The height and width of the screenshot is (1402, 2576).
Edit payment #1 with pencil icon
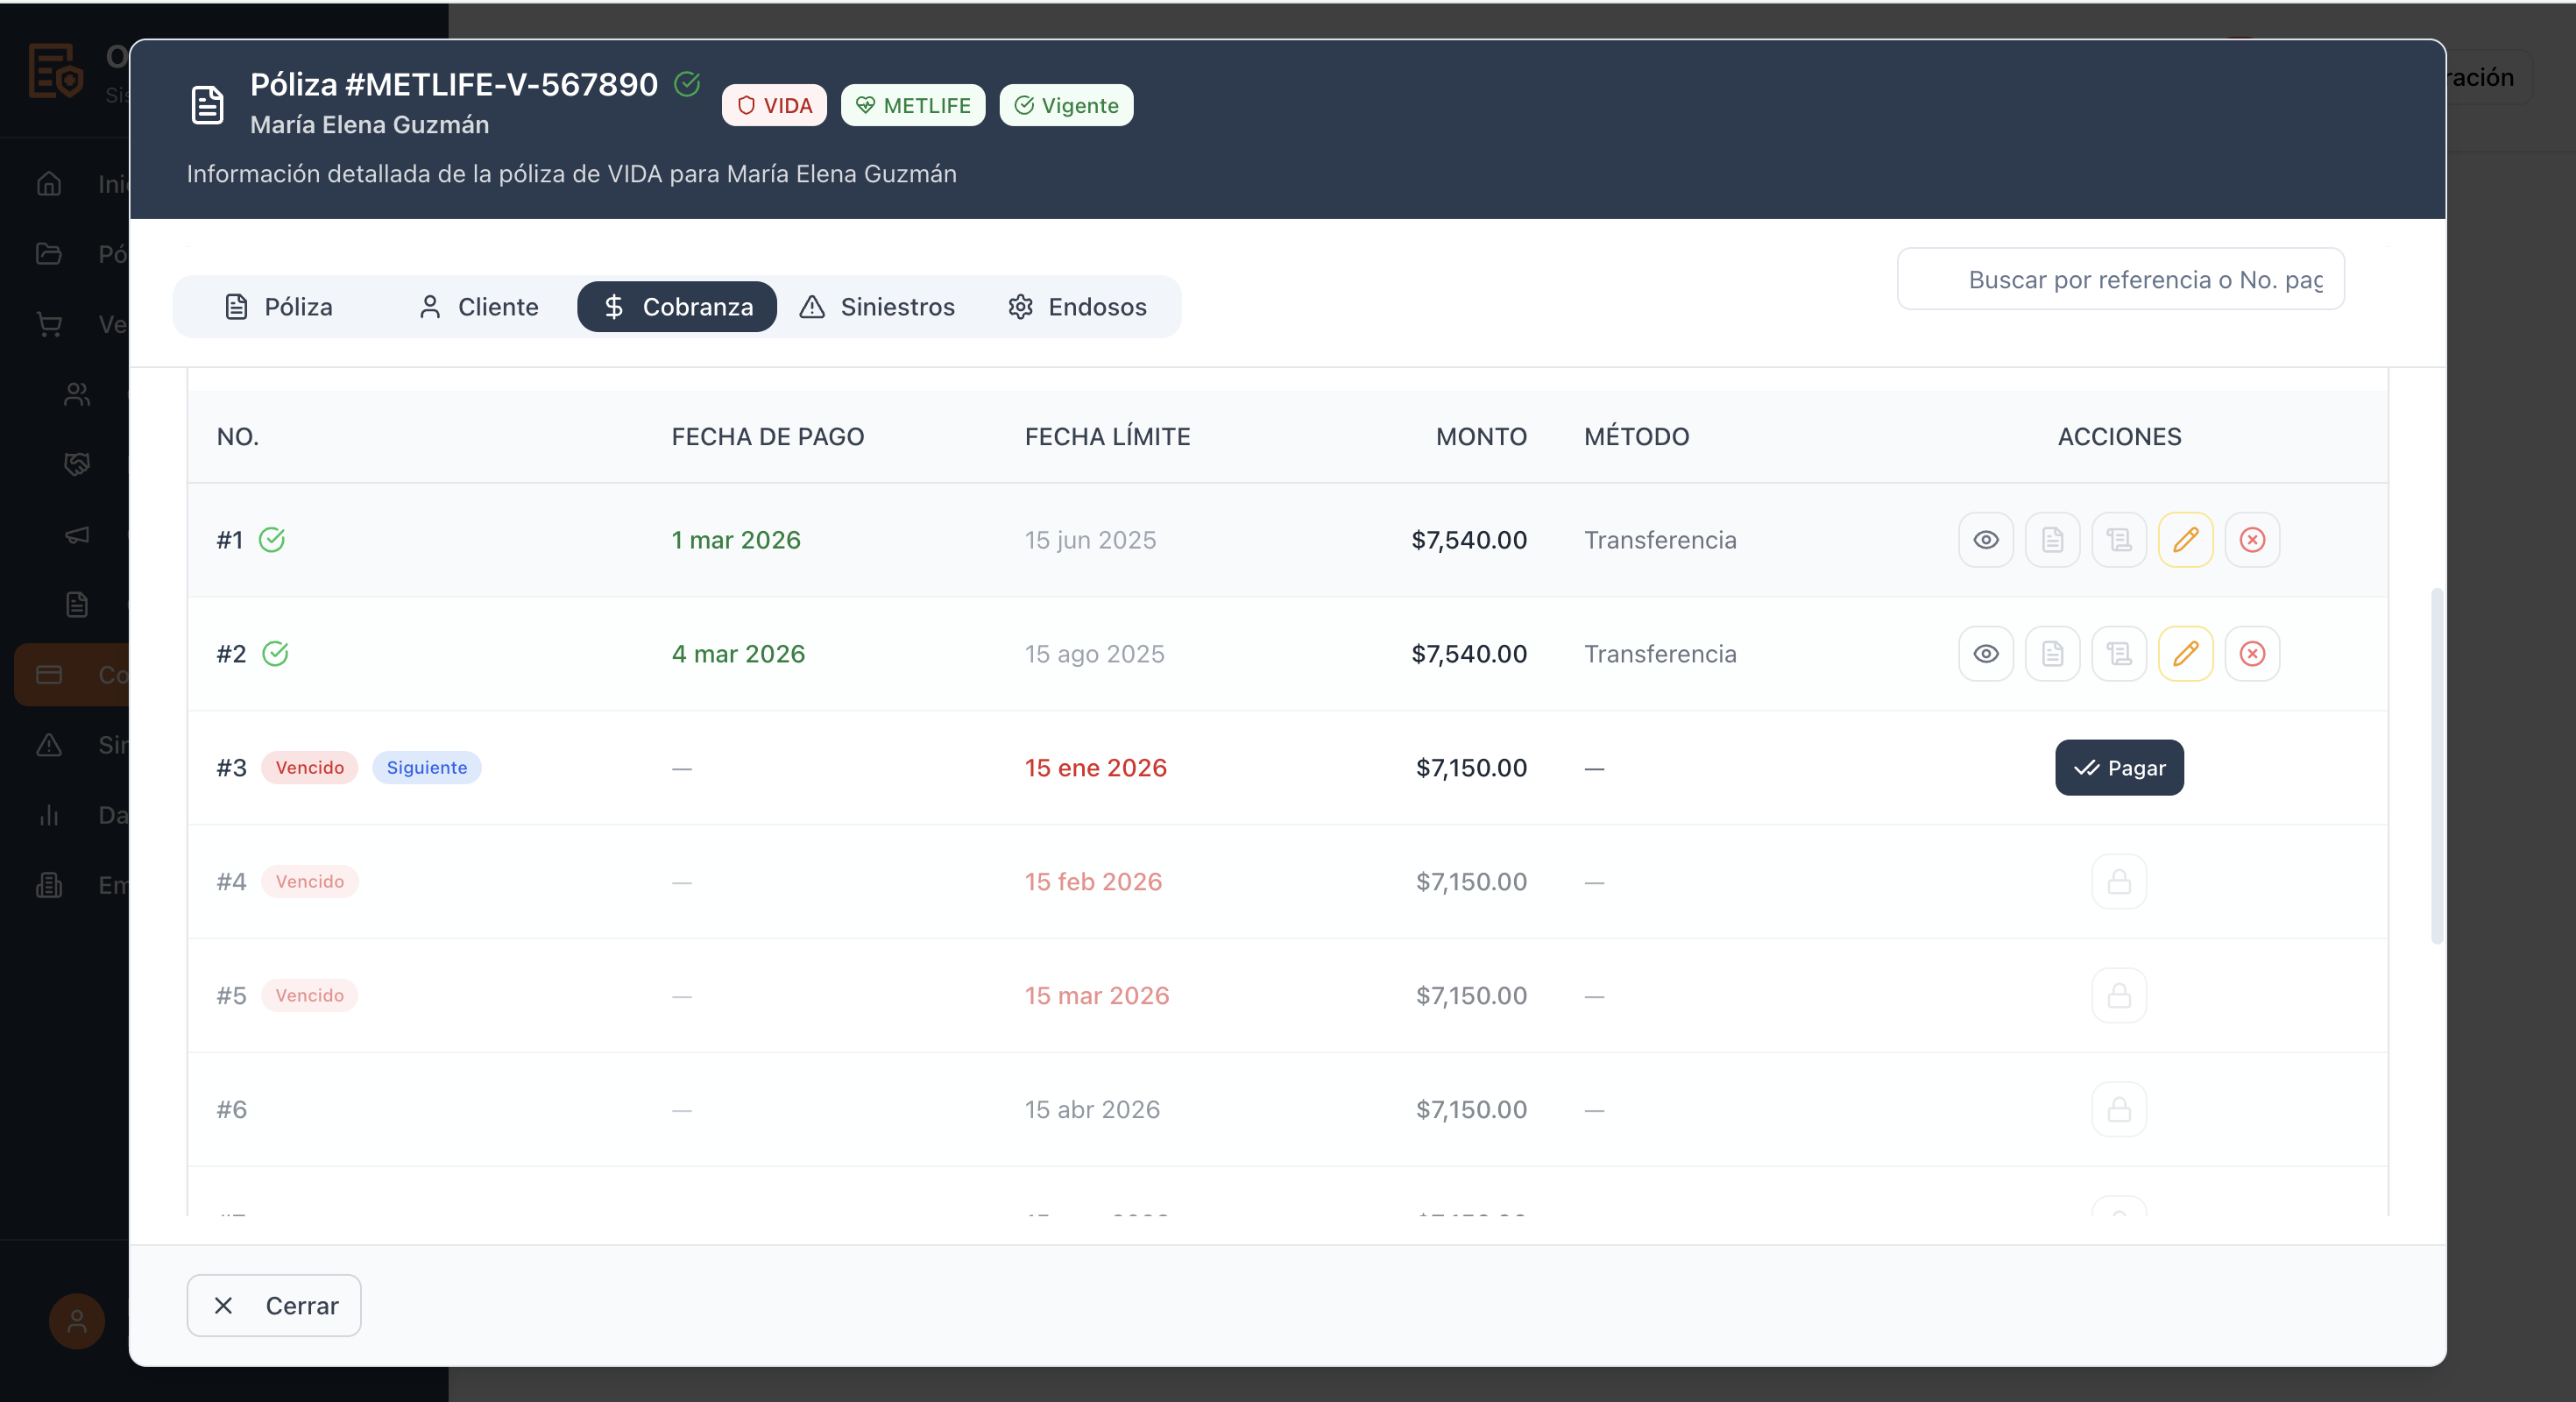pos(2185,540)
